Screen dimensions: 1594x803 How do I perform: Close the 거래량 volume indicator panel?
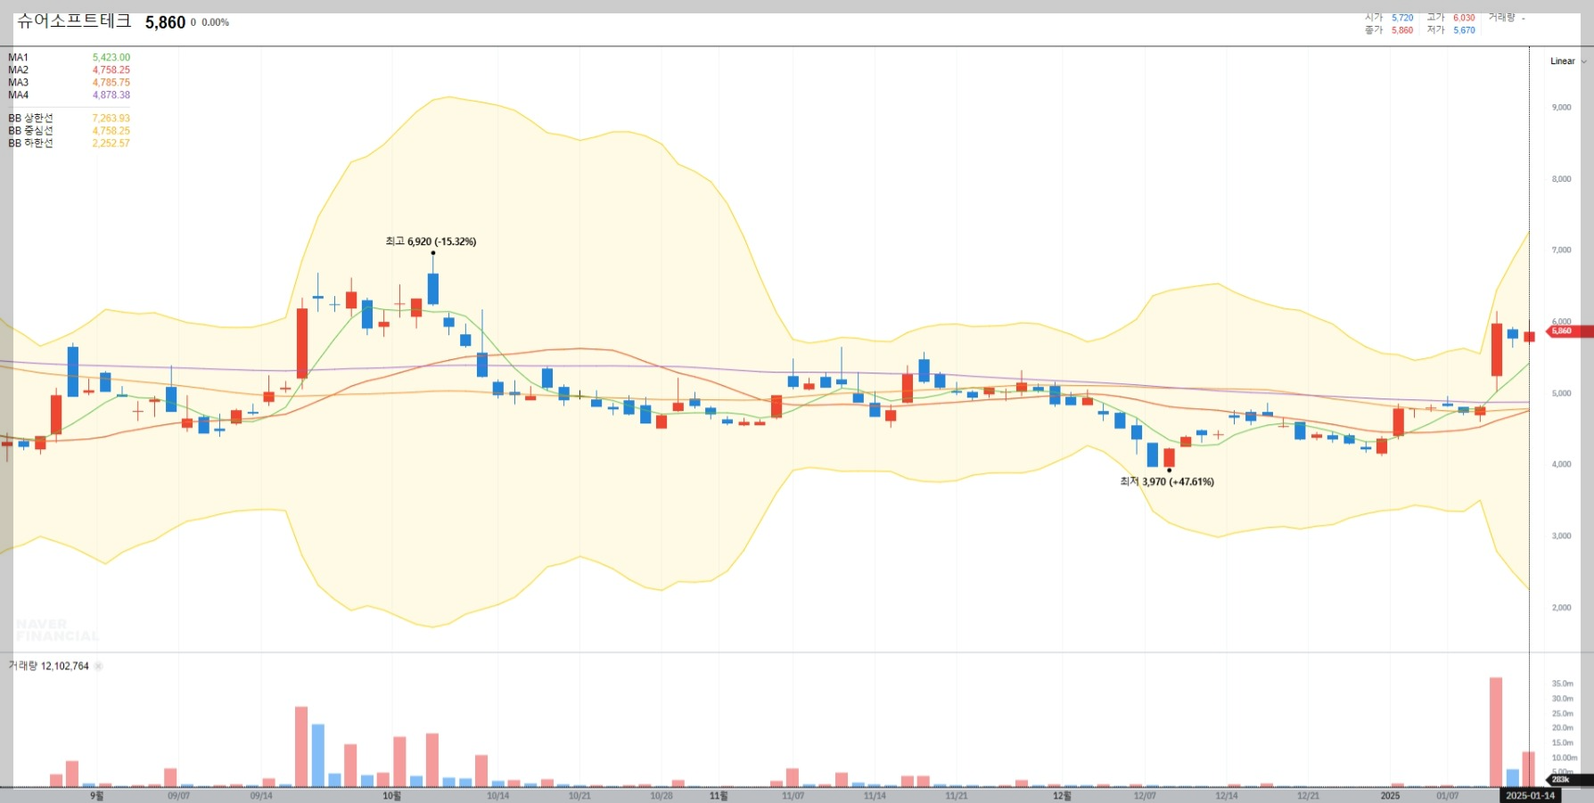click(99, 666)
